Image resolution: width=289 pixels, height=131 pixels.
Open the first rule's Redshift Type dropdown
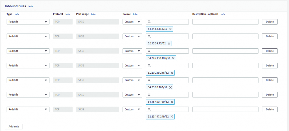[x=28, y=22]
